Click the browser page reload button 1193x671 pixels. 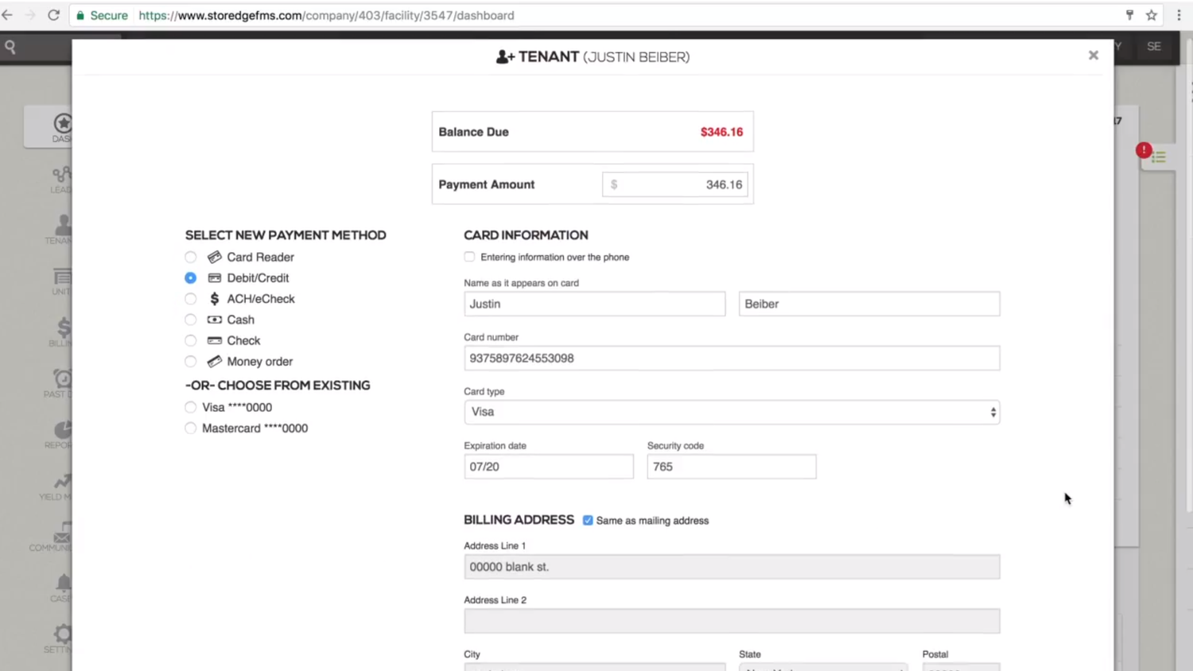coord(53,15)
